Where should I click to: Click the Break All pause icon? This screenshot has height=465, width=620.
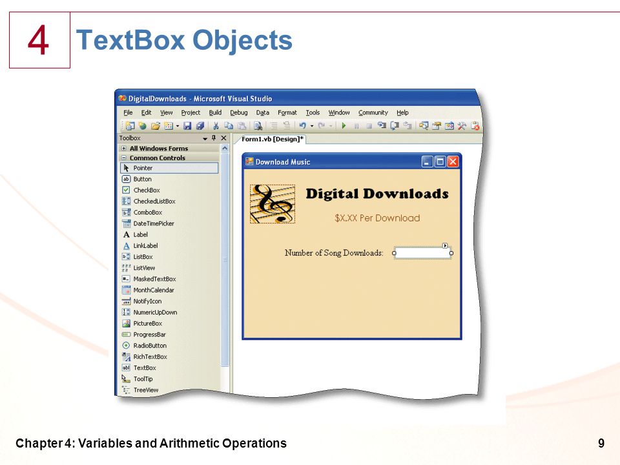coord(356,126)
